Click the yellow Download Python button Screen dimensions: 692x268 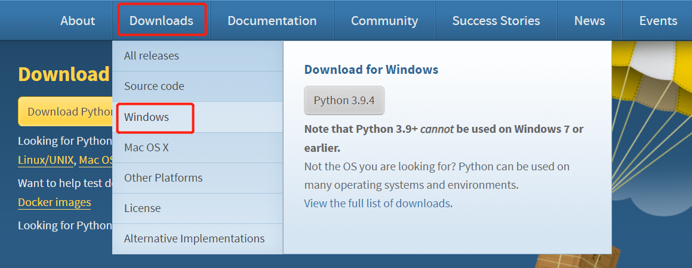[66, 112]
